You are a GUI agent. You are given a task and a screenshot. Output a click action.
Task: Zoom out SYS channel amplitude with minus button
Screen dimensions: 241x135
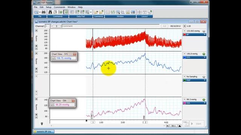point(36,72)
